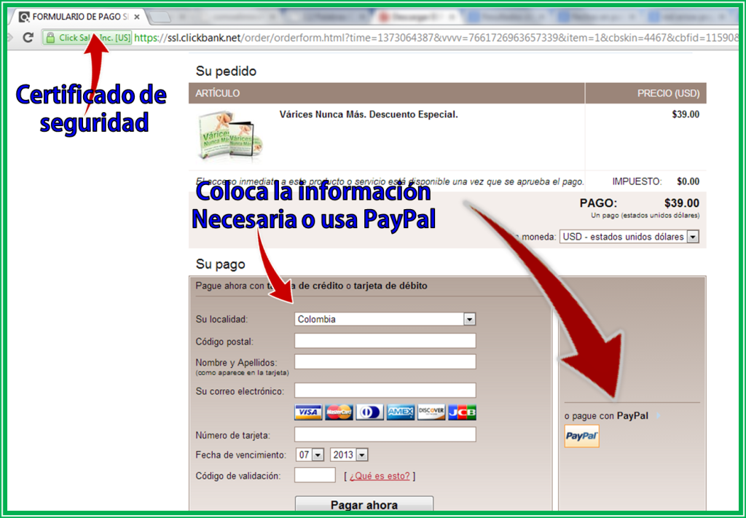
Task: Click the JCB card icon
Action: coord(462,412)
